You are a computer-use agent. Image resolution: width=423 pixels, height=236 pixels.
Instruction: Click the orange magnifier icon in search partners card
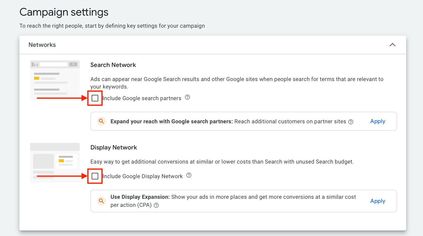click(101, 121)
